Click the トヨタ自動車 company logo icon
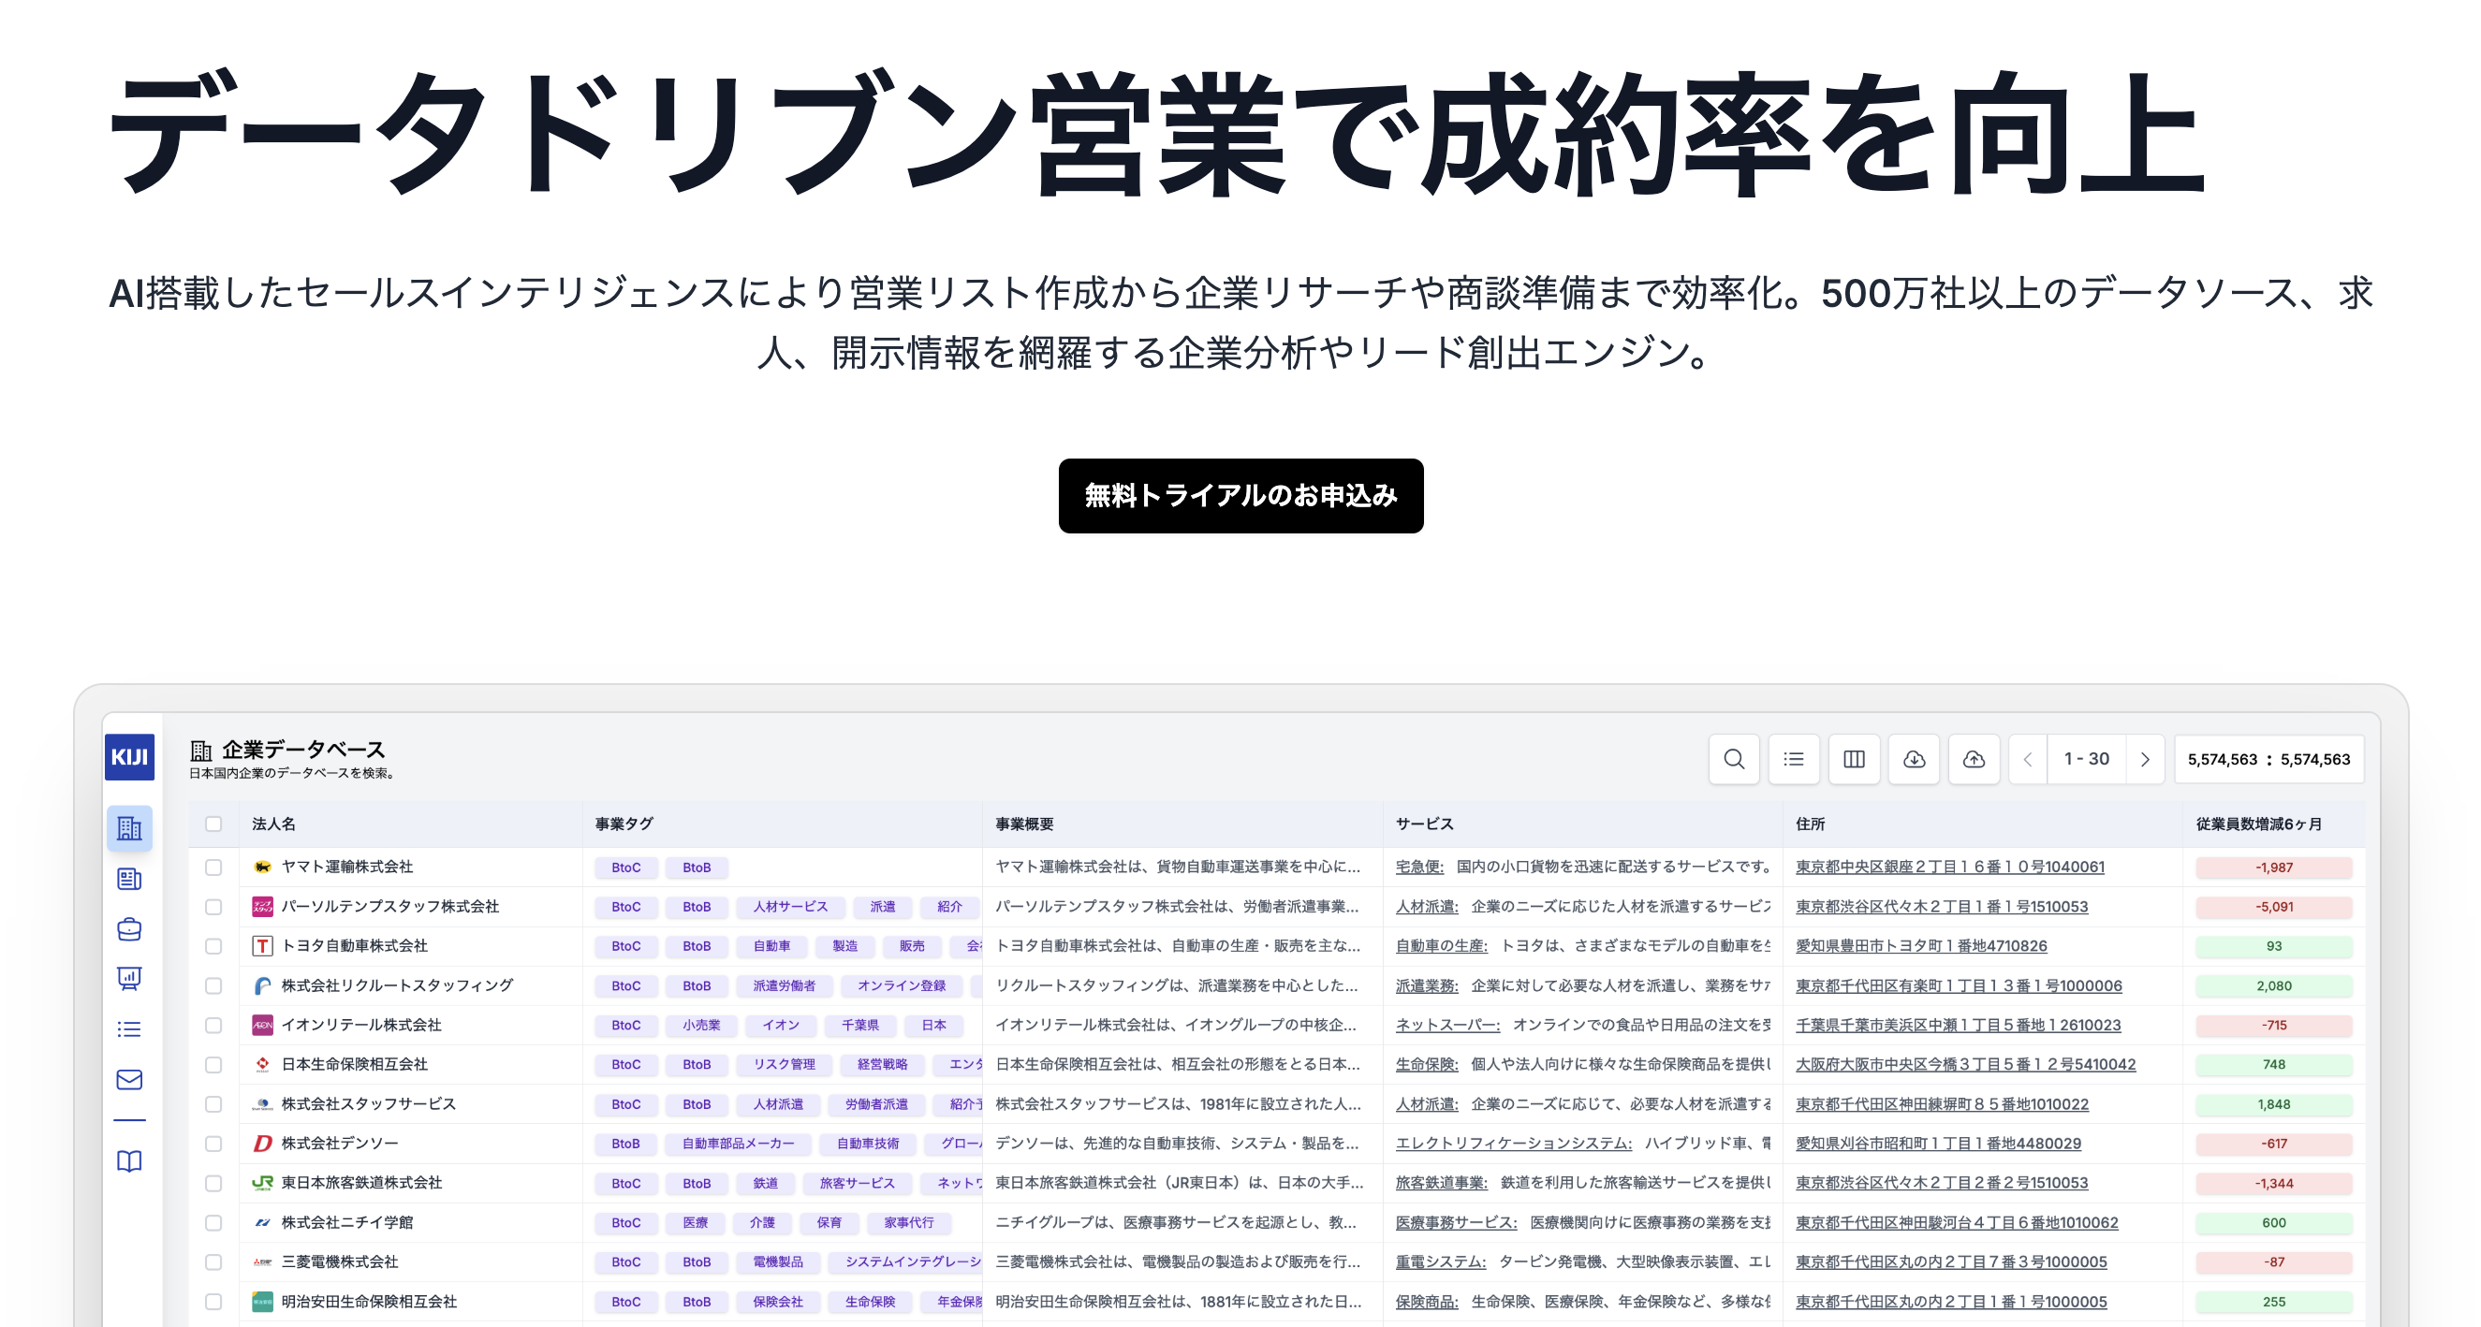 (x=262, y=946)
